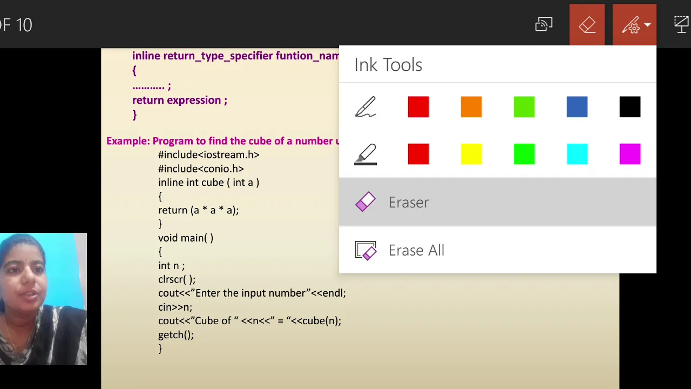Click the "clrscr( );" line
The width and height of the screenshot is (691, 389).
(177, 279)
